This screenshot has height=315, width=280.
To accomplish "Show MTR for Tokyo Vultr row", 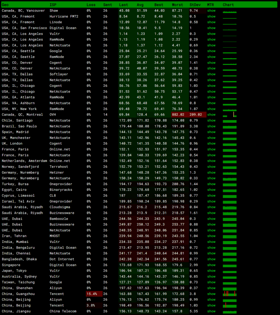I will 211,271.
